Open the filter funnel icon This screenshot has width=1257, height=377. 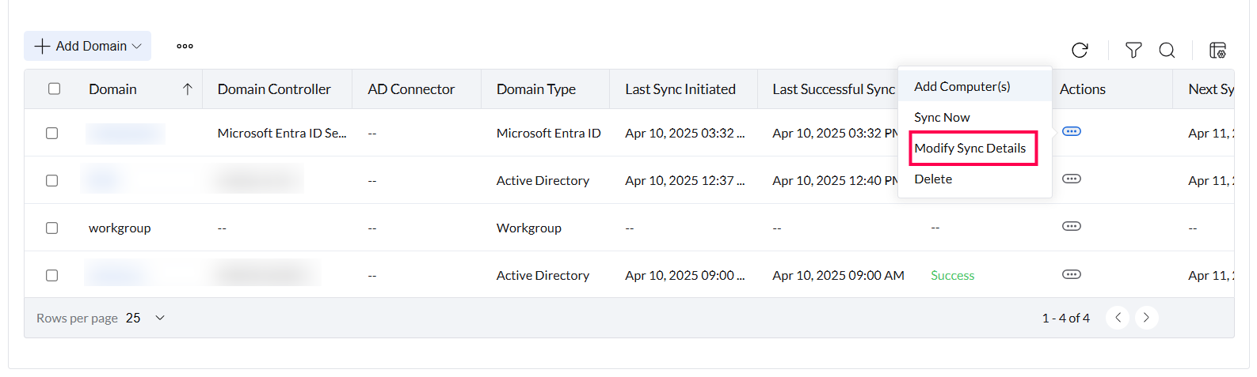[1133, 51]
